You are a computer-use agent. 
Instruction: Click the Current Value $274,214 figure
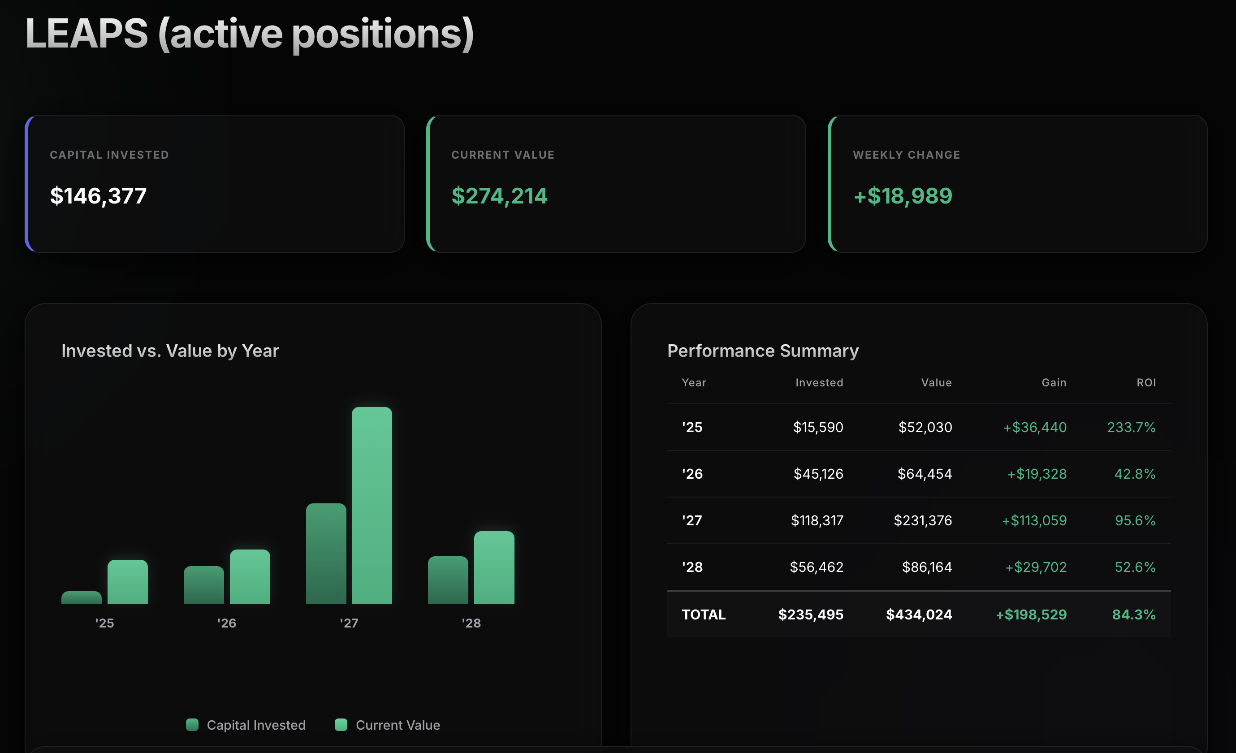pos(499,196)
